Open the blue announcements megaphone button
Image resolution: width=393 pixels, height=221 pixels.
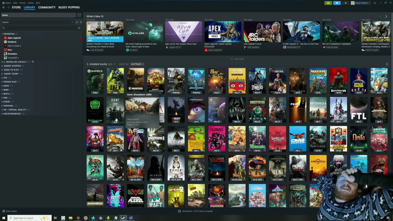(337, 3)
